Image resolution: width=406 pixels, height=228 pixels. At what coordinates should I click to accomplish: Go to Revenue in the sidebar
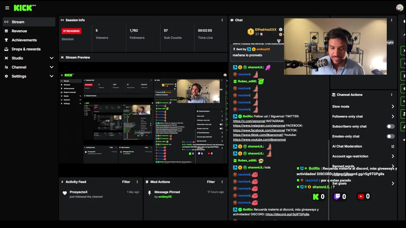pyautogui.click(x=29, y=31)
